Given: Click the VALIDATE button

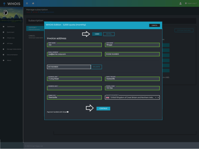Looking at the screenshot, I should click(96, 67).
